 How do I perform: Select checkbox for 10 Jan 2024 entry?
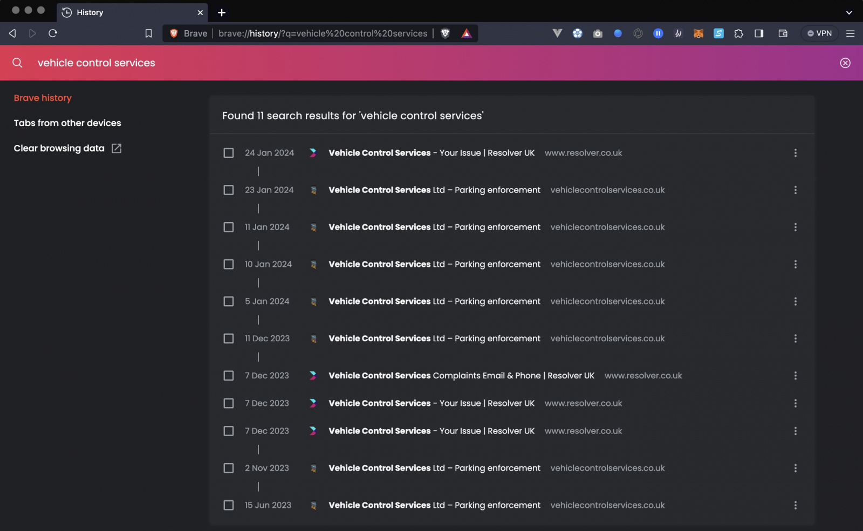229,265
